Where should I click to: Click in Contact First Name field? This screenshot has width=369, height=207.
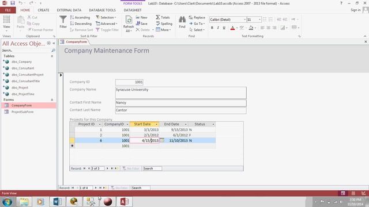tap(180, 103)
